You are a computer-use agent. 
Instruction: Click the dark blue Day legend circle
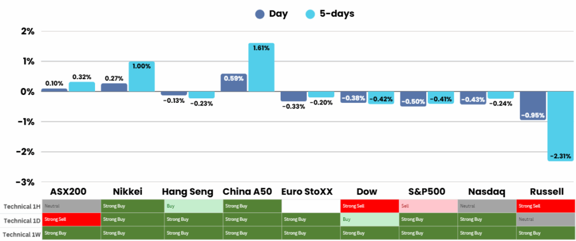click(260, 15)
